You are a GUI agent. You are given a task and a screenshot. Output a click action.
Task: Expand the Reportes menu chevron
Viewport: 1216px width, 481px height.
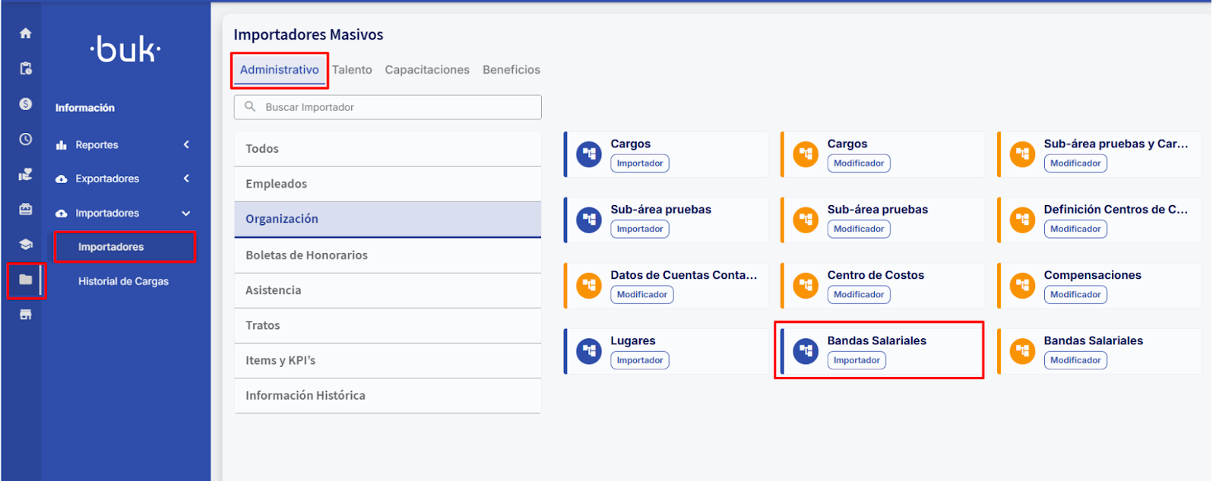click(x=186, y=144)
